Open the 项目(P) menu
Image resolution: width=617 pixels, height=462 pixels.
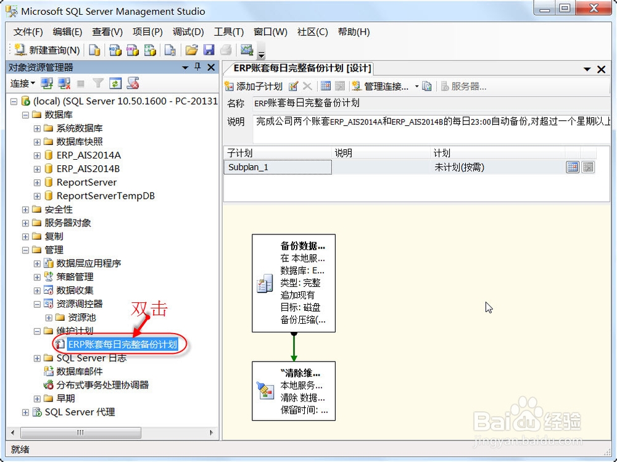(x=147, y=32)
